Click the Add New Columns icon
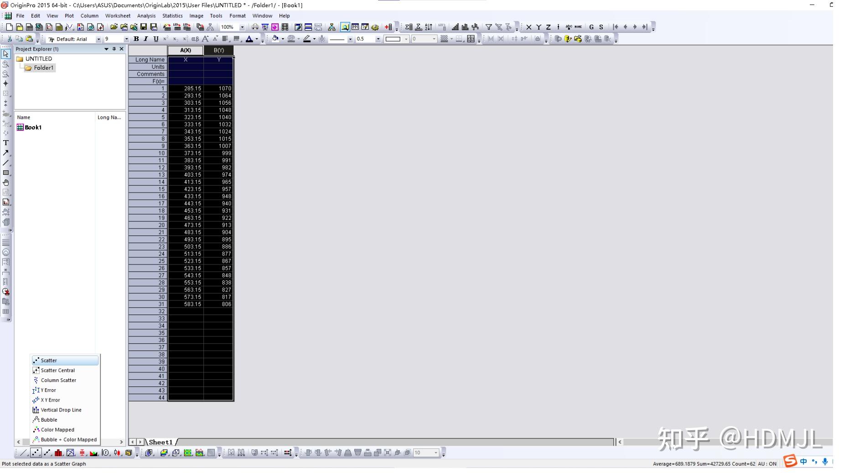The width and height of the screenshot is (844, 473). [388, 27]
